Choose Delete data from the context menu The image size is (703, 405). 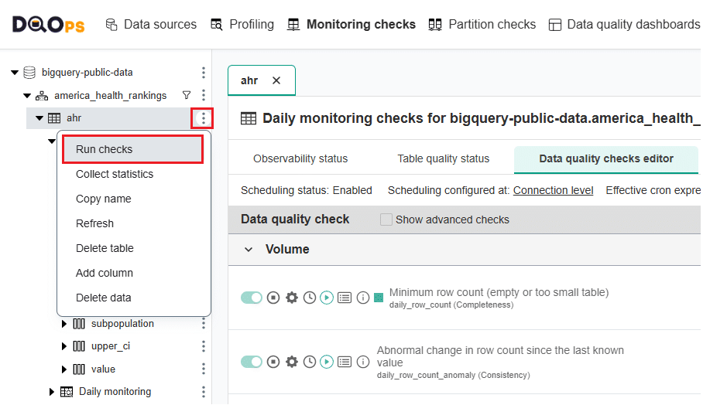pyautogui.click(x=103, y=298)
